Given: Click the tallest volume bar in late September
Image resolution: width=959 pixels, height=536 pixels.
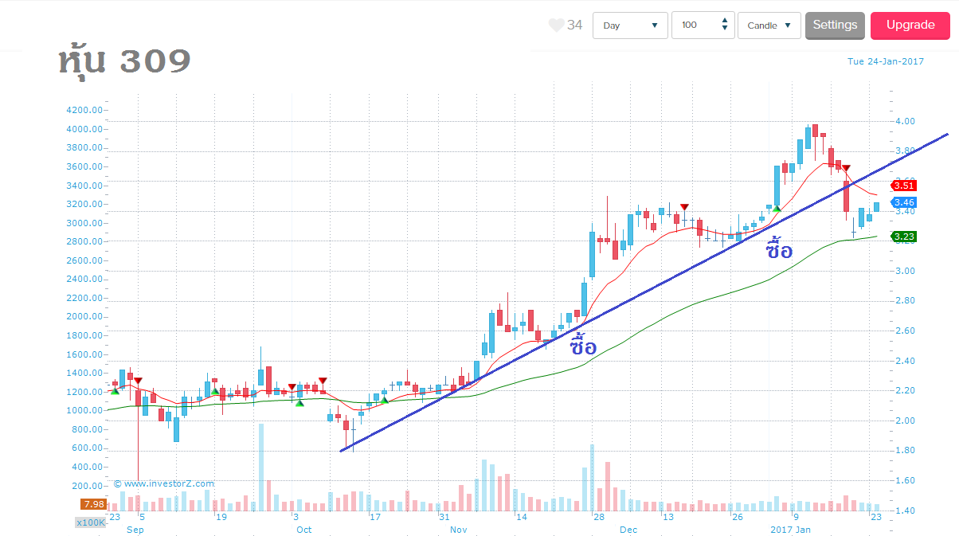Looking at the screenshot, I should pyautogui.click(x=260, y=467).
